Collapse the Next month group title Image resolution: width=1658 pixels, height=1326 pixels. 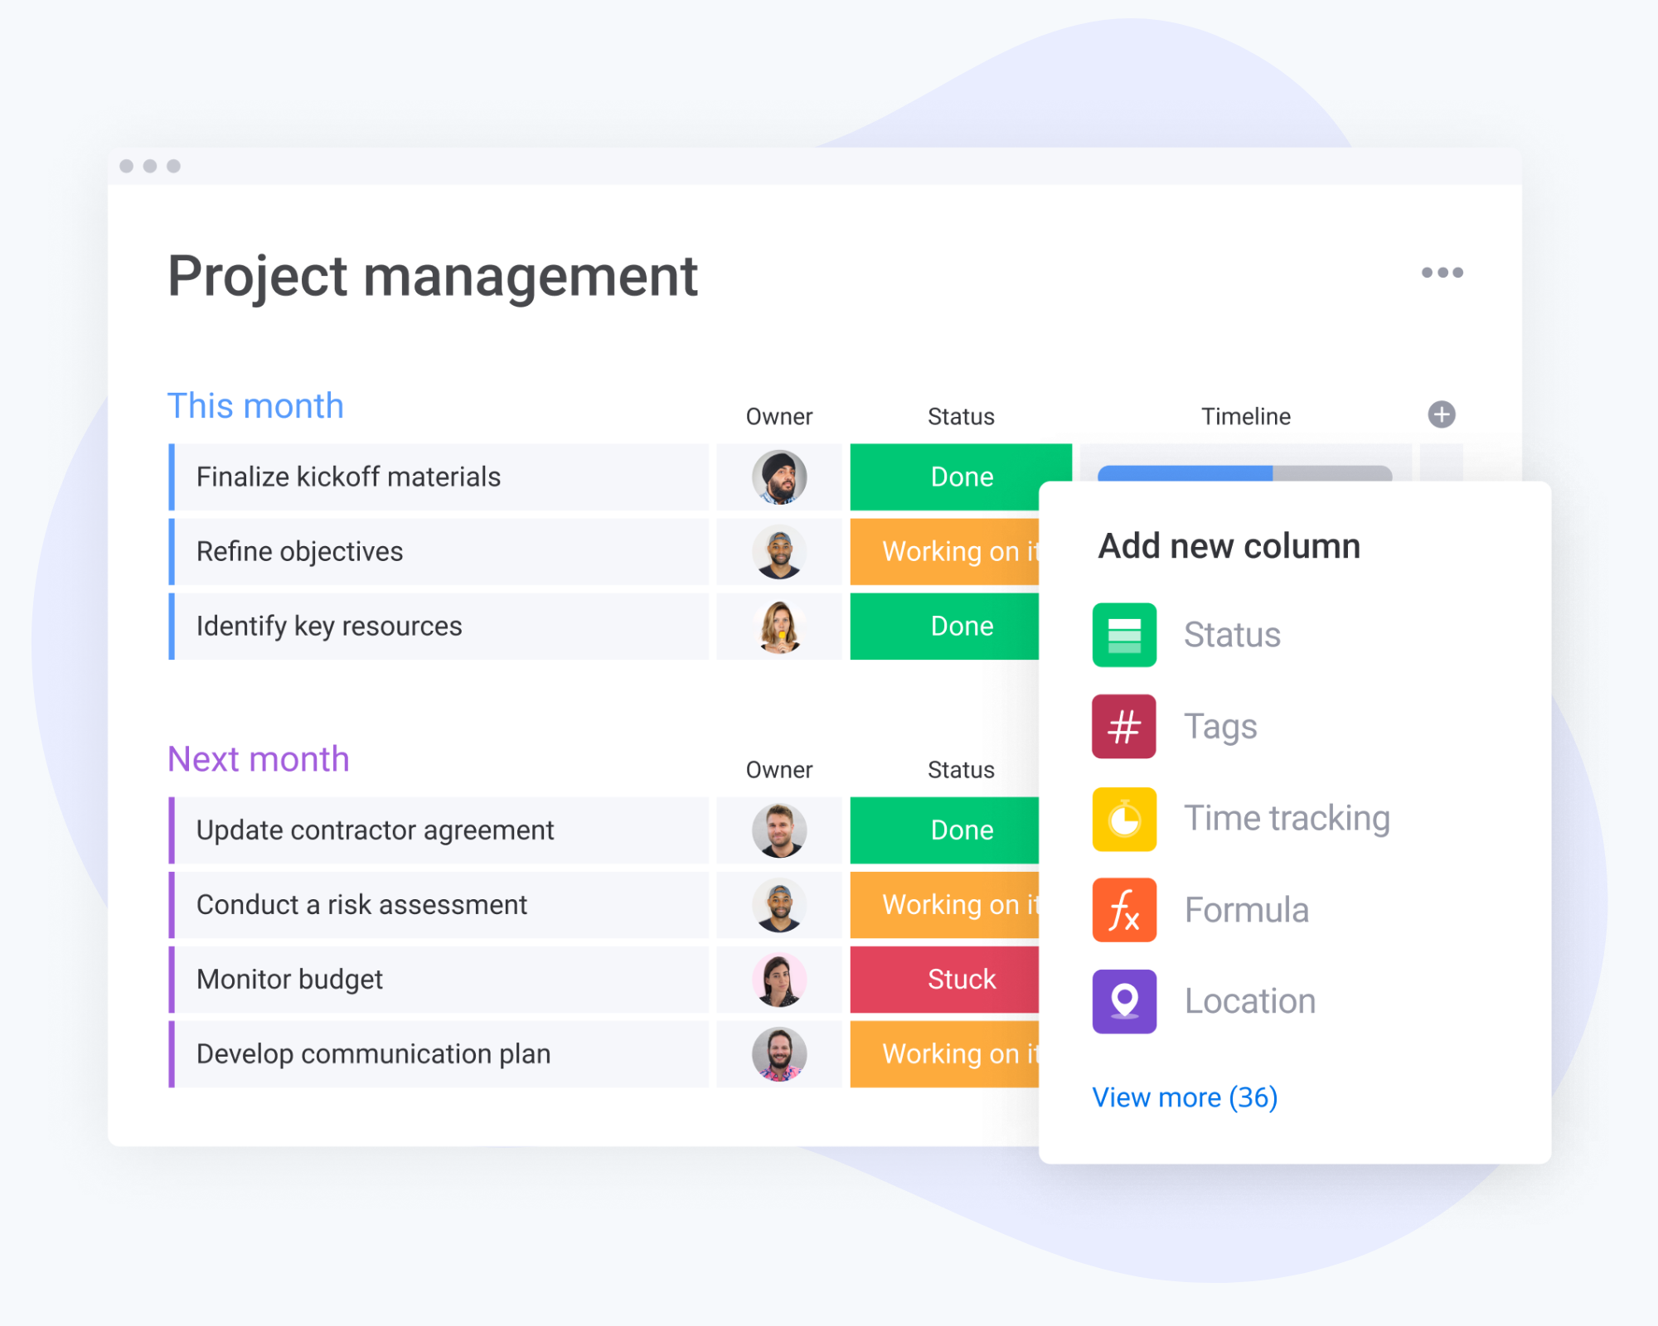[x=259, y=759]
